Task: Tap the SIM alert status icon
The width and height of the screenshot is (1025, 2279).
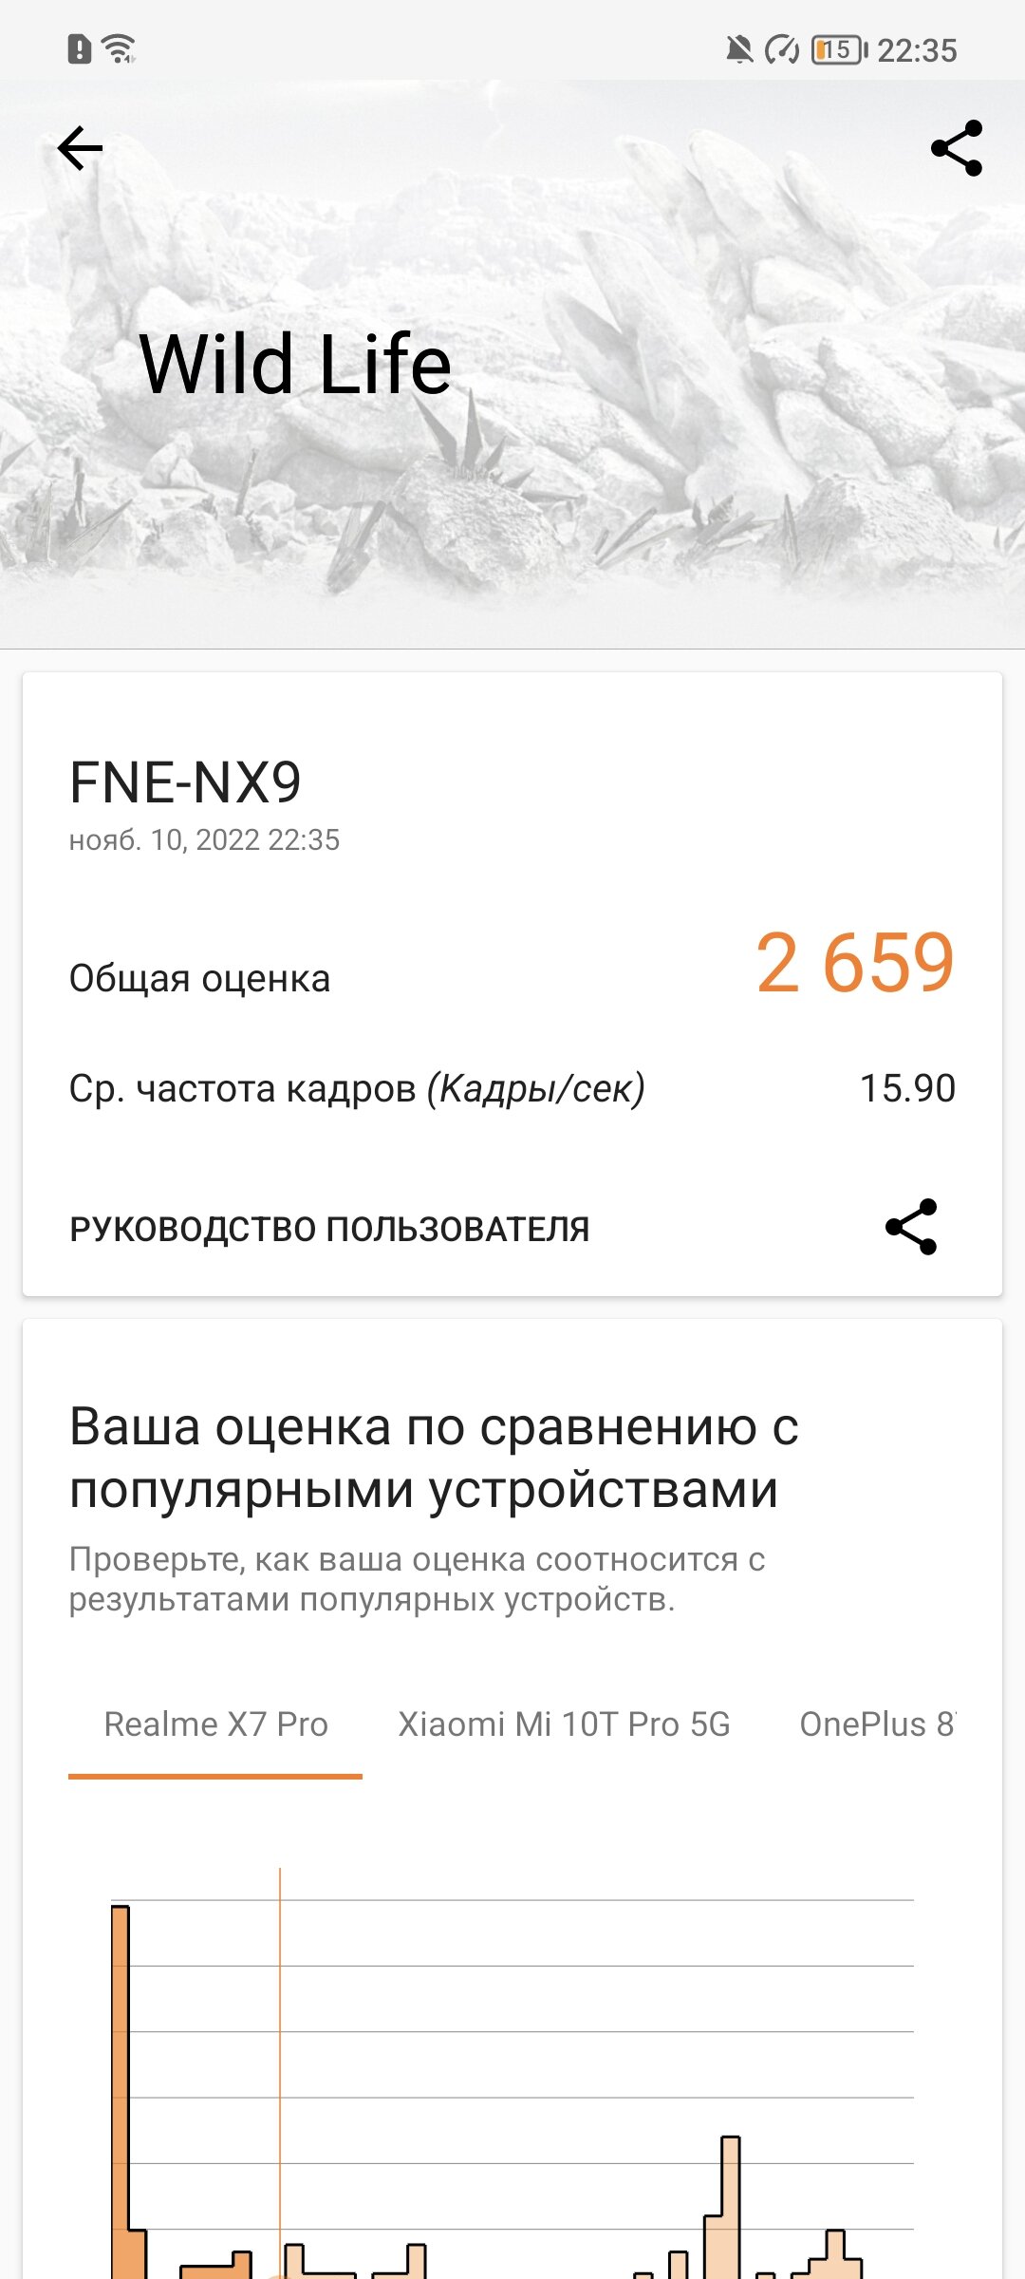Action: 80,48
